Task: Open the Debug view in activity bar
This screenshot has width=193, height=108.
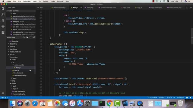Action: pos(3,26)
